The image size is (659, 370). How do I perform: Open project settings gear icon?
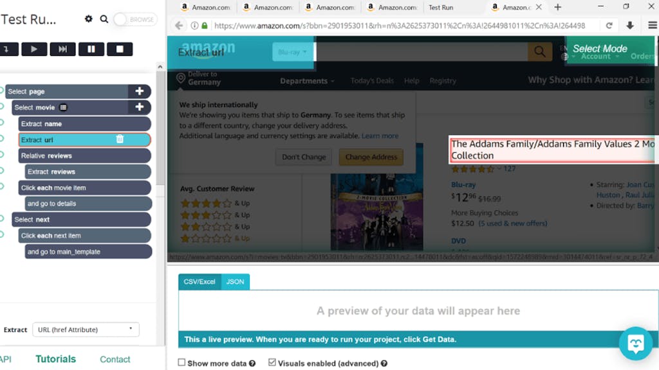88,19
